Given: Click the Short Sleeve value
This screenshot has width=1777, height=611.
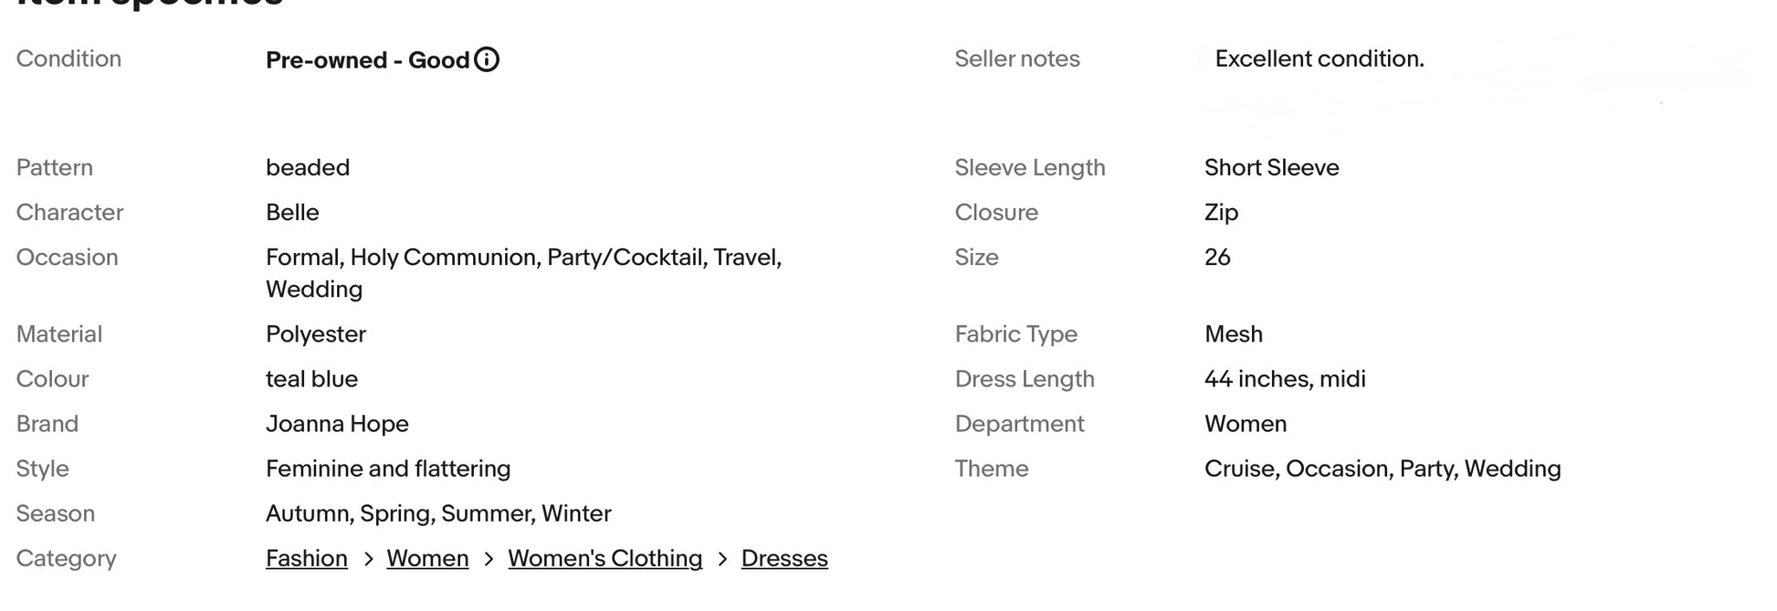Looking at the screenshot, I should 1271,168.
